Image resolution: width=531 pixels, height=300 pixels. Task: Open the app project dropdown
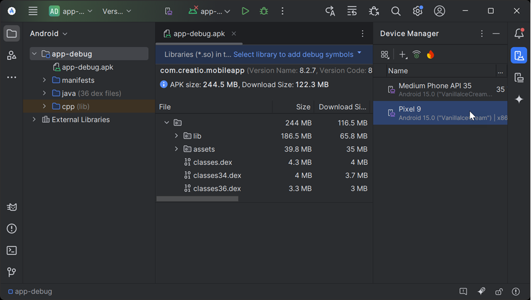coord(71,11)
